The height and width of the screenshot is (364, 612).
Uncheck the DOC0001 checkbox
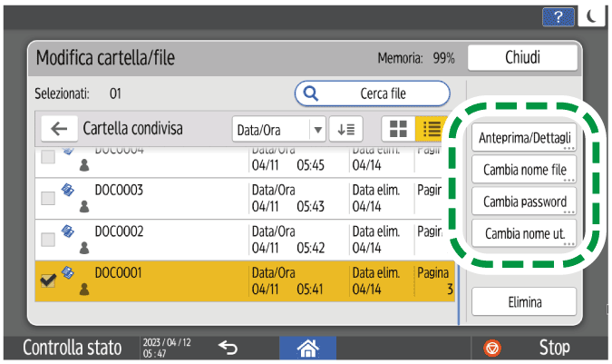48,281
